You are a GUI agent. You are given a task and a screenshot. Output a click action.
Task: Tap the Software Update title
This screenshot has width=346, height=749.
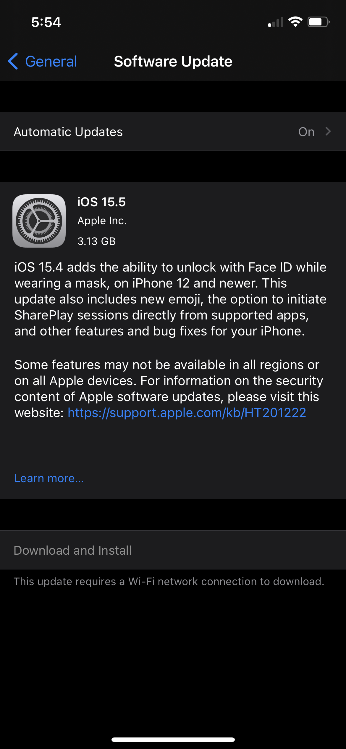pyautogui.click(x=173, y=61)
